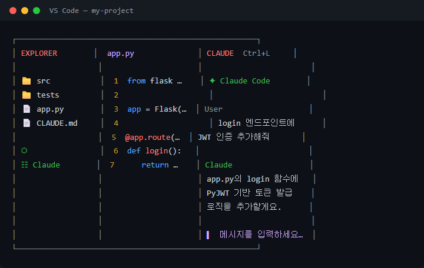Click the CLAUDE panel header
Image resolution: width=424 pixels, height=268 pixels.
[220, 53]
